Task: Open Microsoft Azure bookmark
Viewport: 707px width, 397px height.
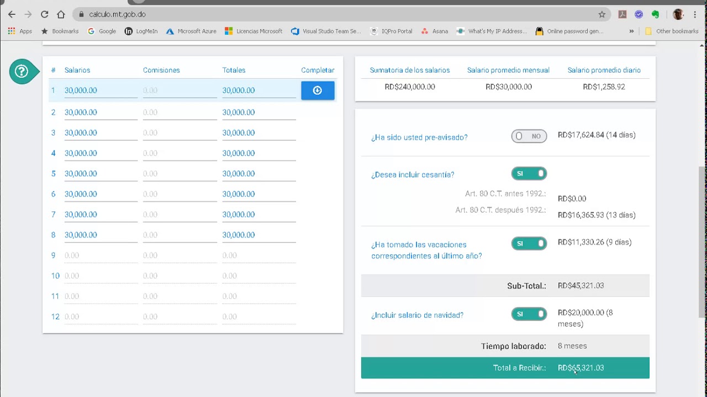Action: coord(191,31)
